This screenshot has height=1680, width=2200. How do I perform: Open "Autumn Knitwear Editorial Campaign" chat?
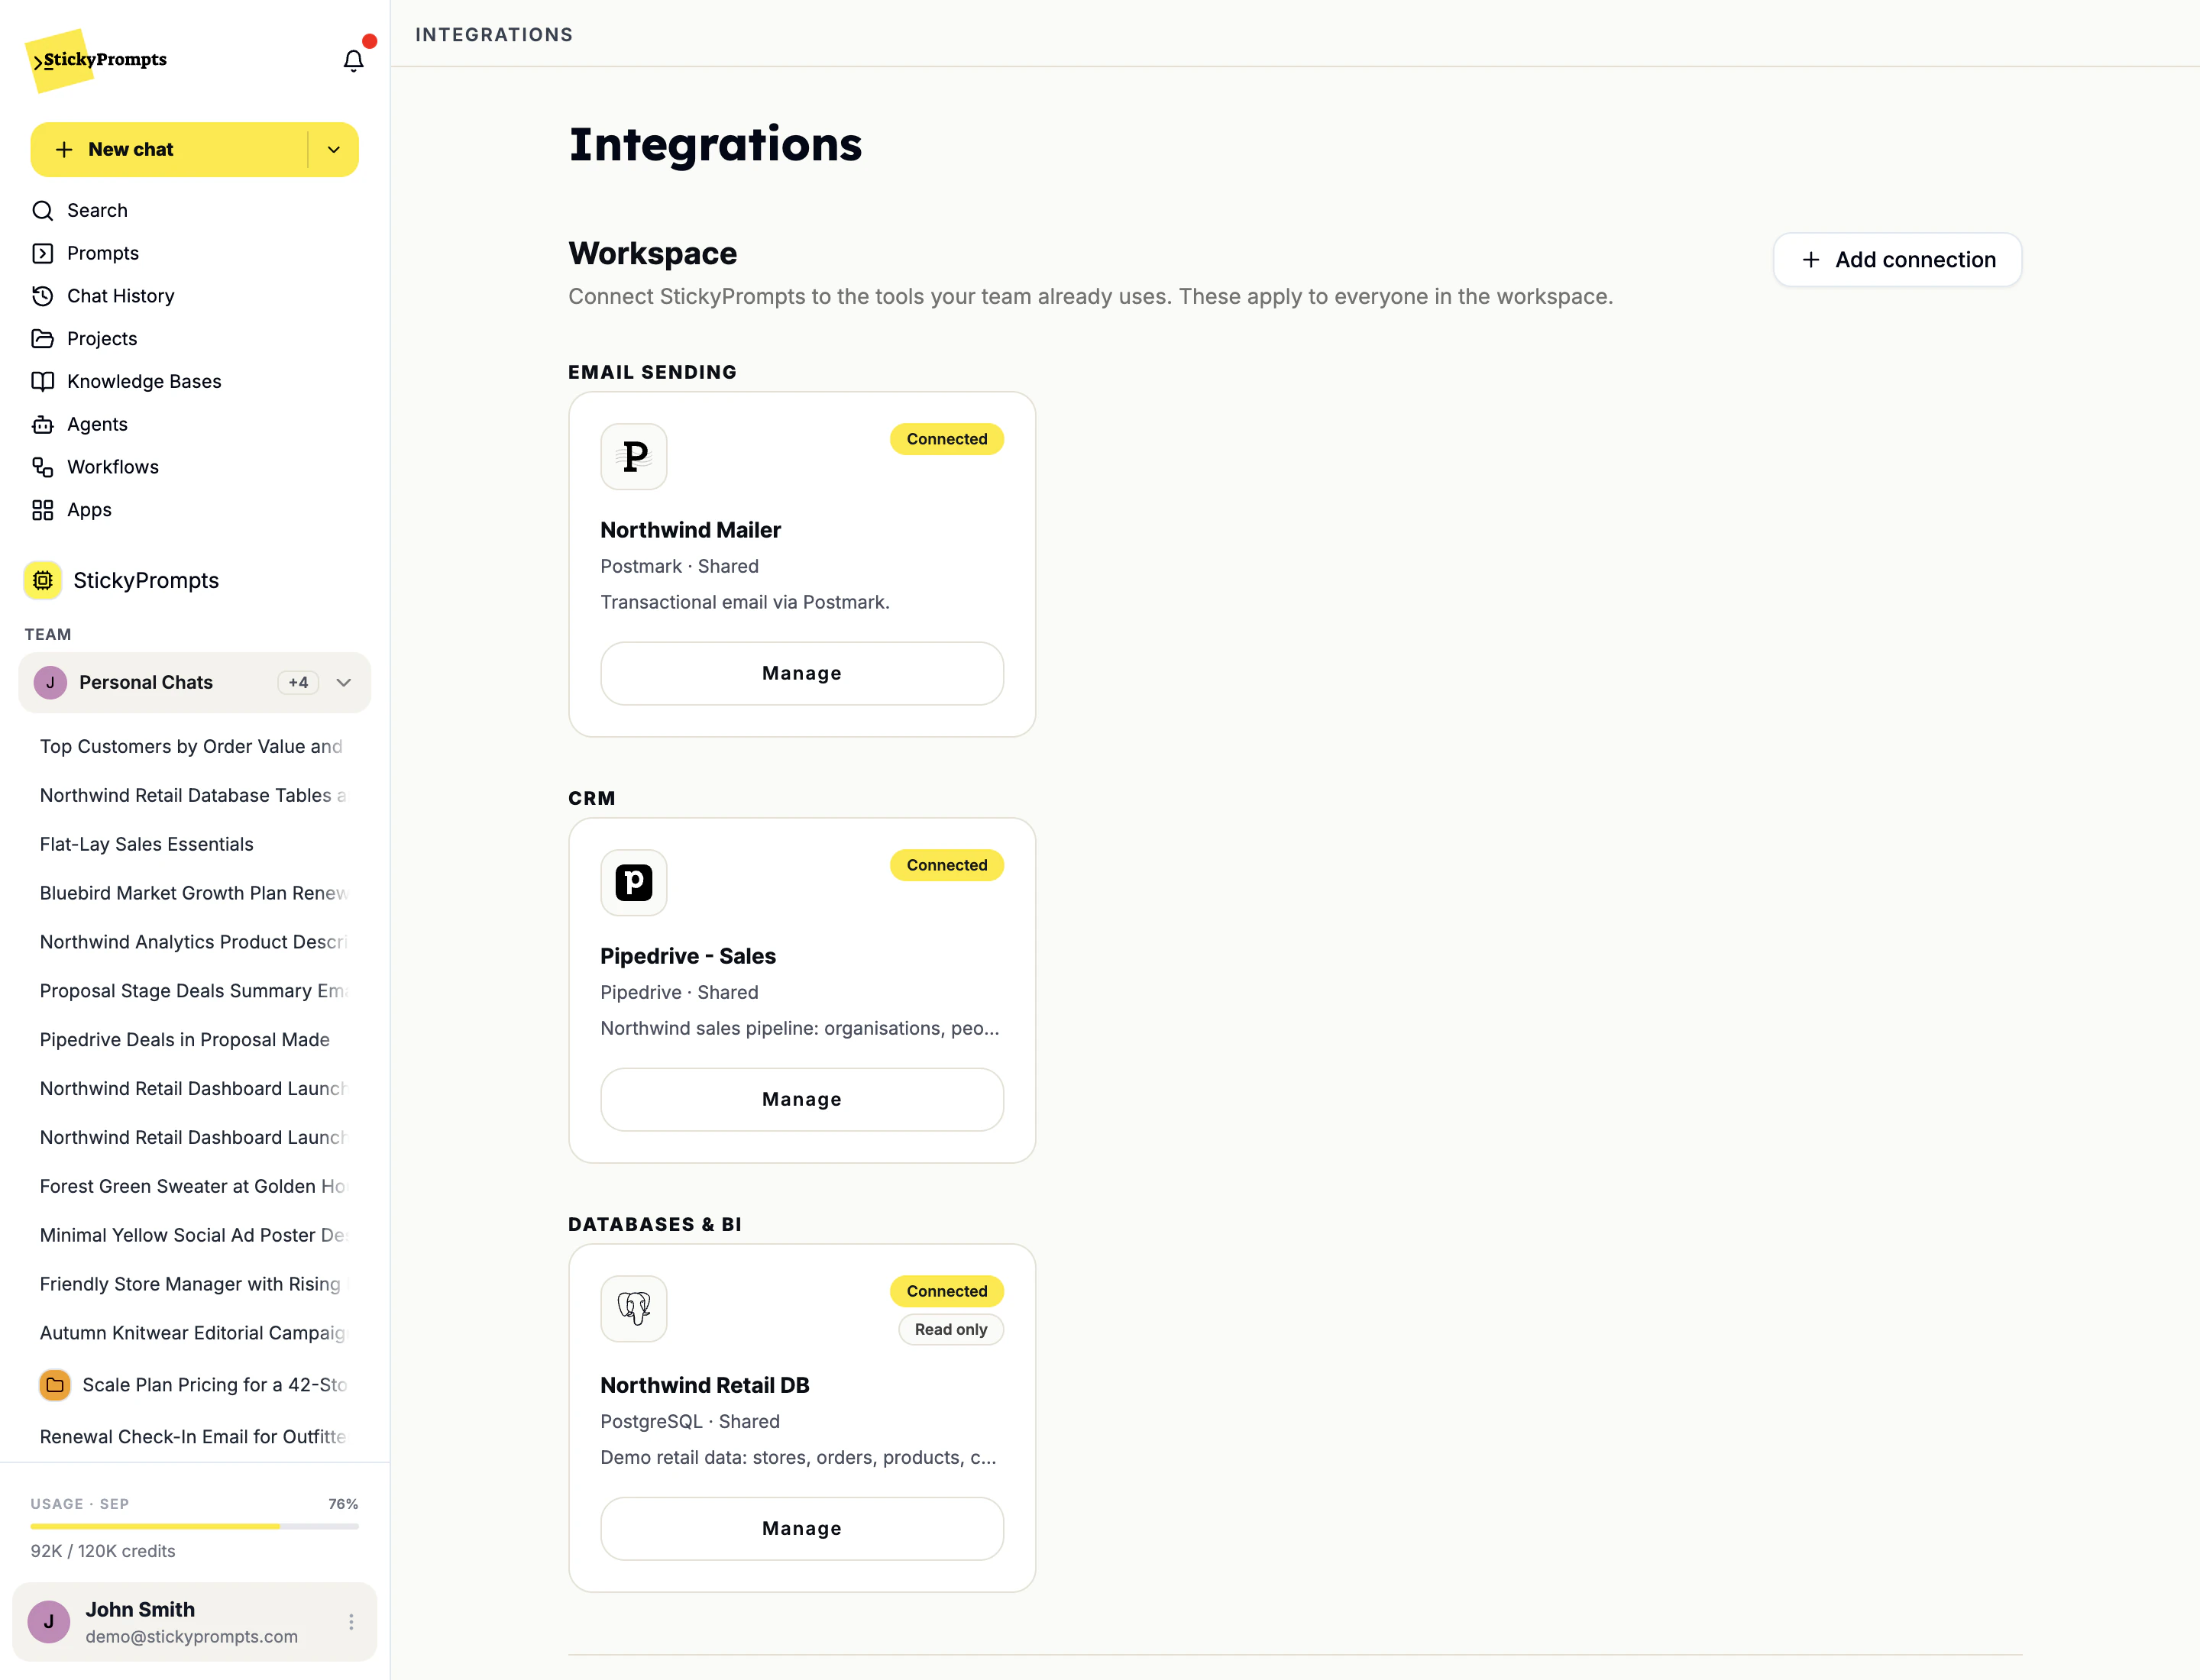(x=194, y=1333)
